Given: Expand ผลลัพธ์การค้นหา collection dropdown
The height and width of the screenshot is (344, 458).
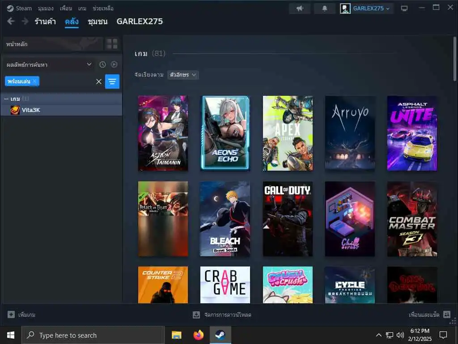Looking at the screenshot, I should coord(49,64).
